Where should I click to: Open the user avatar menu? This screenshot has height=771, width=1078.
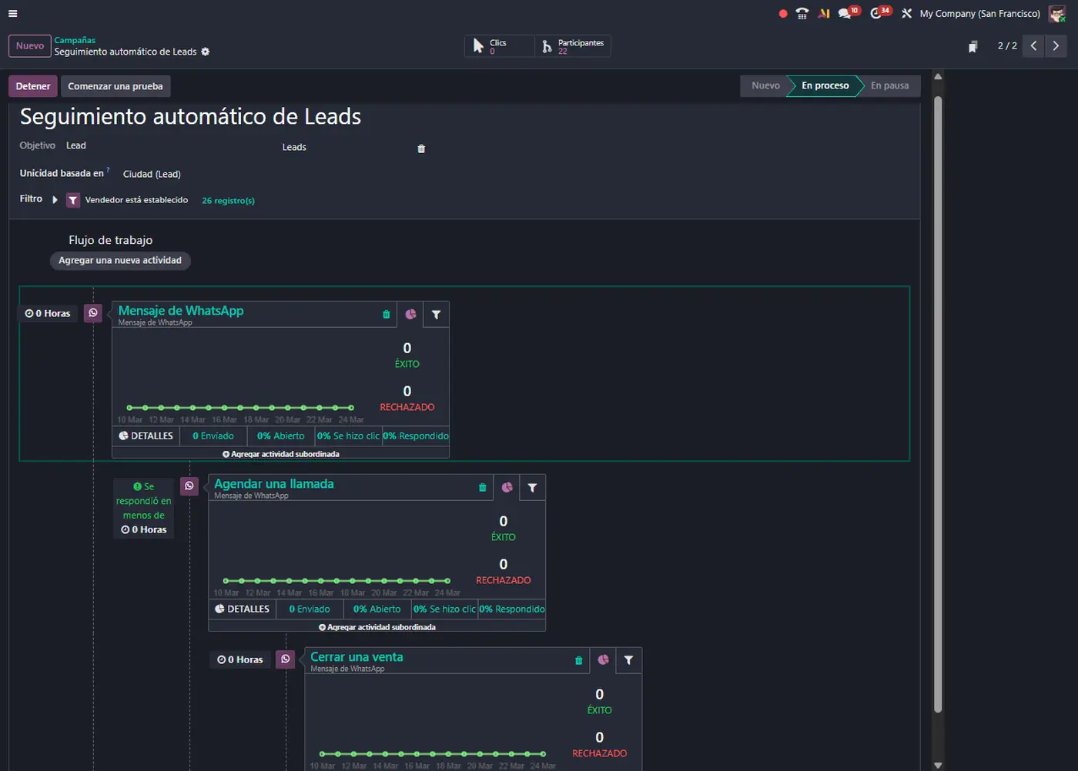(x=1056, y=14)
